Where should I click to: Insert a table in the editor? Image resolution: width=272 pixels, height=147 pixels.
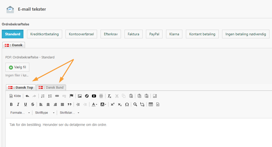(x=151, y=104)
